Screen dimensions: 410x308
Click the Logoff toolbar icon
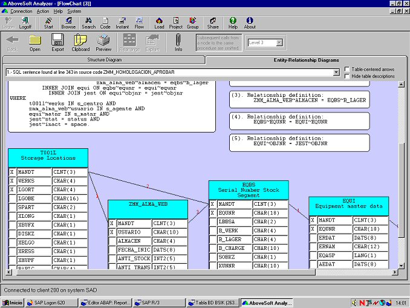coord(25,23)
